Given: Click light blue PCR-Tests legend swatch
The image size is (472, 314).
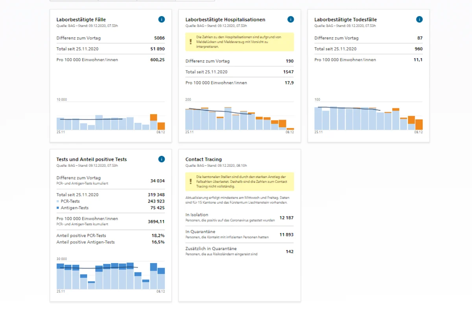Looking at the screenshot, I should pyautogui.click(x=58, y=201).
